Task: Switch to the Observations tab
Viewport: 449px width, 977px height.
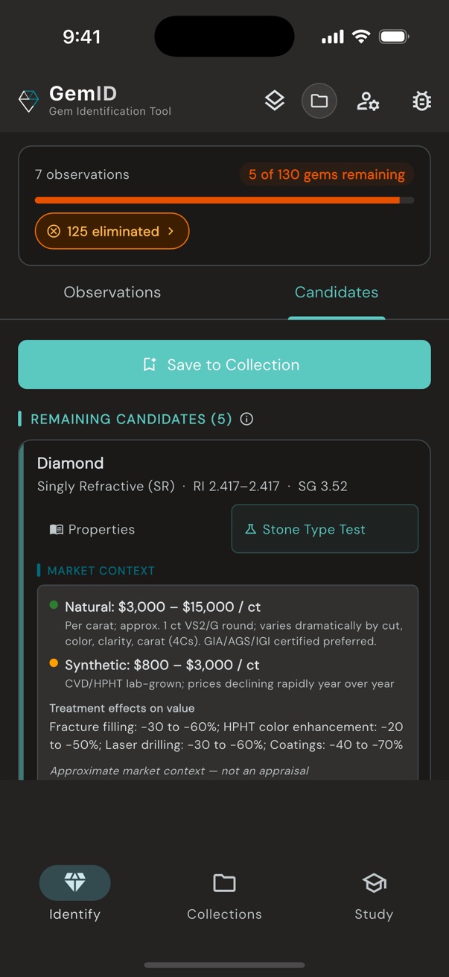Action: click(x=112, y=292)
